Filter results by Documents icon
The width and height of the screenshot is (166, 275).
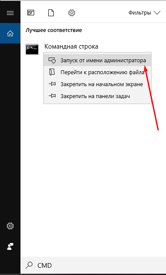tap(51, 13)
